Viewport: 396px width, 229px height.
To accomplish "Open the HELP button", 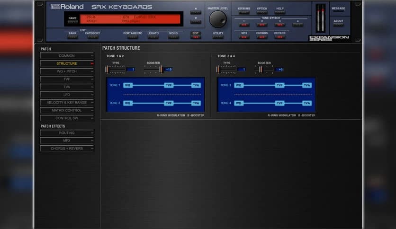I will (x=280, y=12).
